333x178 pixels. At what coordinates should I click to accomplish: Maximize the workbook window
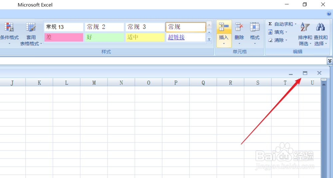[305, 73]
